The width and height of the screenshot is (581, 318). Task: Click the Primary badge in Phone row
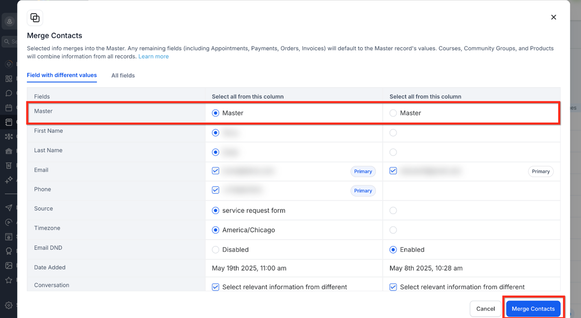pyautogui.click(x=363, y=191)
